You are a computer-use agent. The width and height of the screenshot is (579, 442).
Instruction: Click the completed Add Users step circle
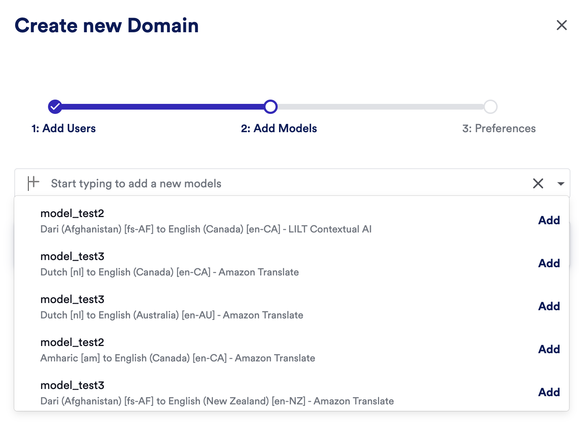[x=55, y=107]
